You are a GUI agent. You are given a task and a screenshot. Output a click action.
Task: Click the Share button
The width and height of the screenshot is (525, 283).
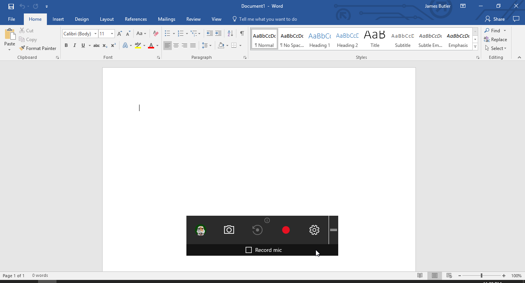(495, 19)
